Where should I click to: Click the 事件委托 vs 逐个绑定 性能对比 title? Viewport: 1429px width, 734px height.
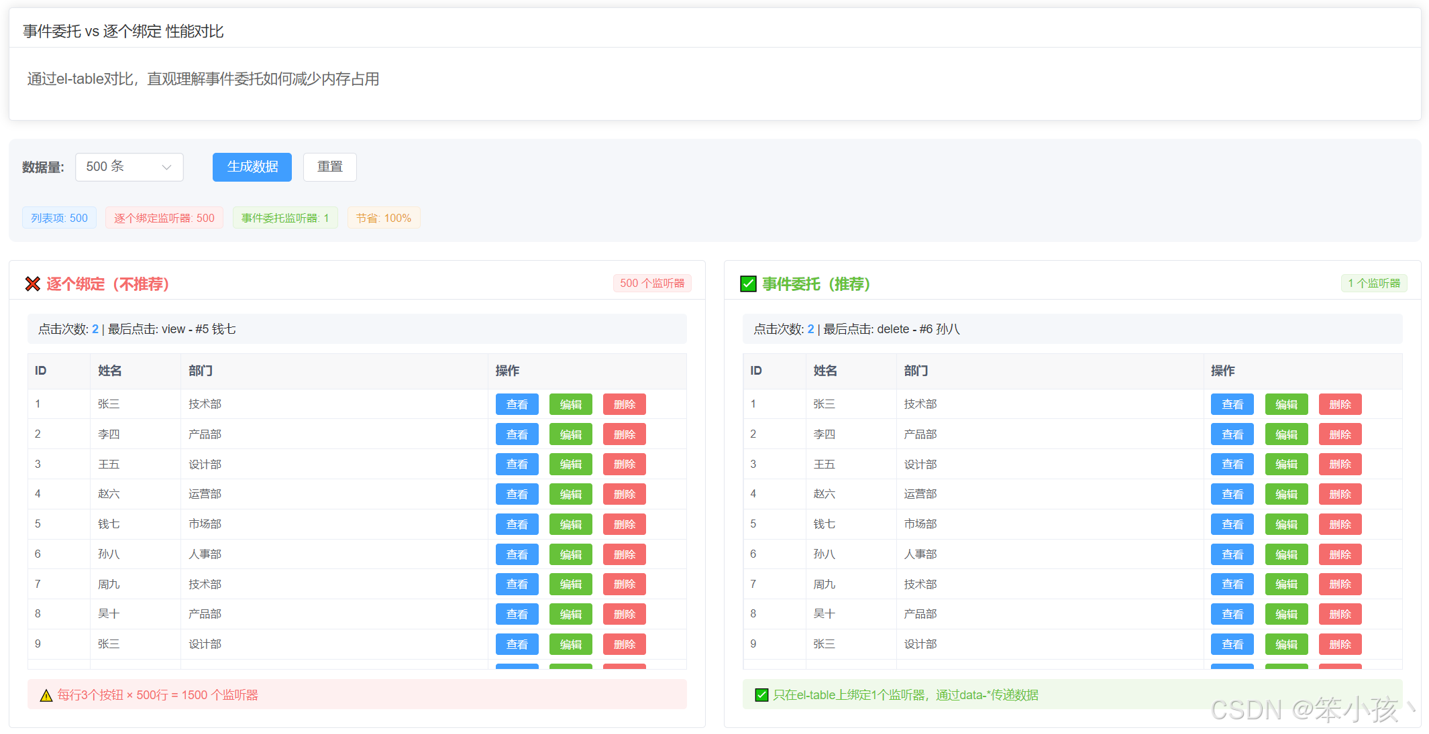(x=123, y=32)
